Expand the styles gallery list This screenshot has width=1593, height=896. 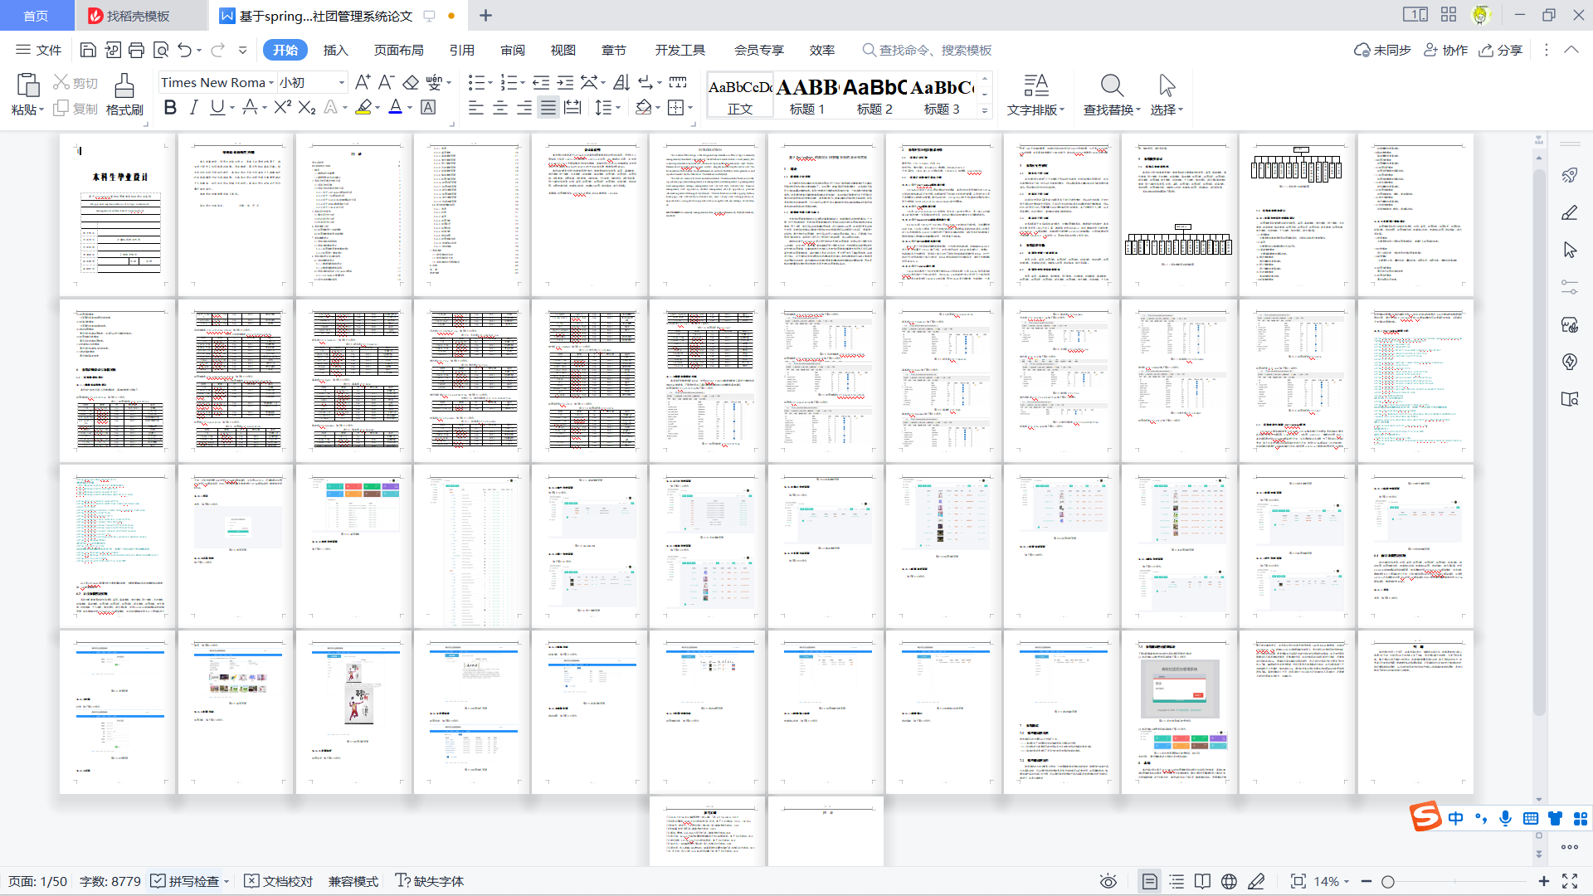(x=985, y=110)
